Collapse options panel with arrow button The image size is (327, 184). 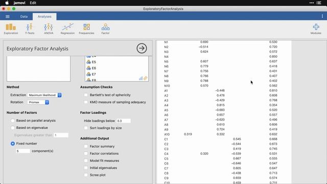(x=142, y=48)
